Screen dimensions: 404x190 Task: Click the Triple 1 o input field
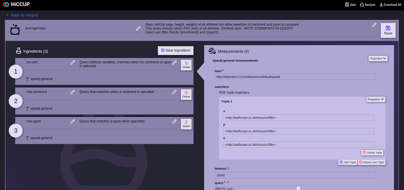coord(299,145)
